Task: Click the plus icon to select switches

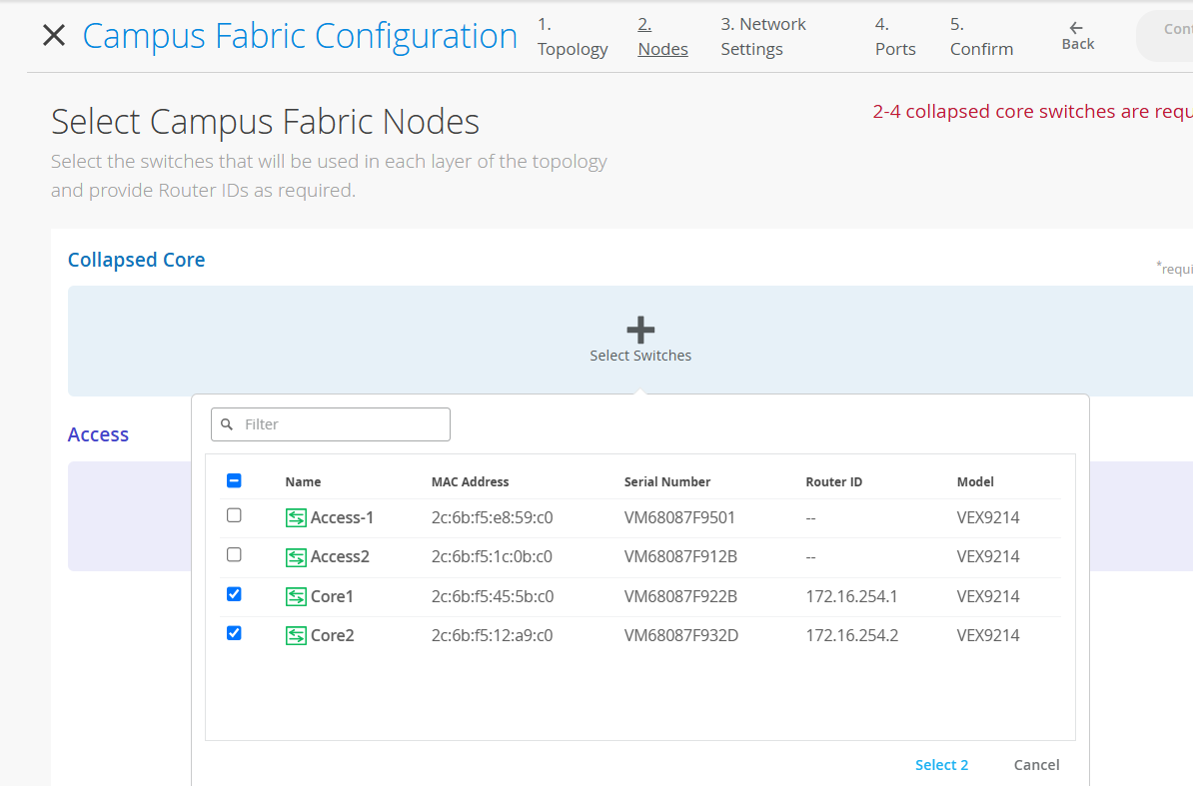Action: click(x=639, y=329)
